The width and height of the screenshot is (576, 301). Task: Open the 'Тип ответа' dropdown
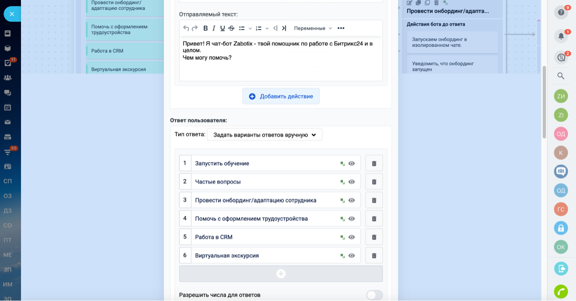click(x=265, y=135)
